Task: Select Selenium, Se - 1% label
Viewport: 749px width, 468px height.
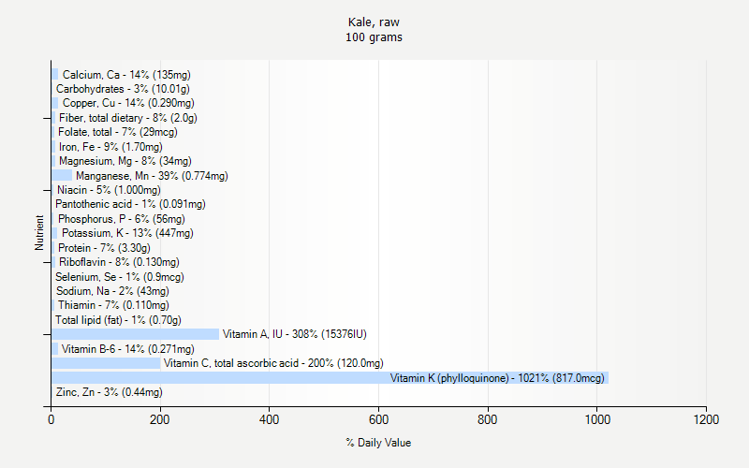Action: point(120,277)
